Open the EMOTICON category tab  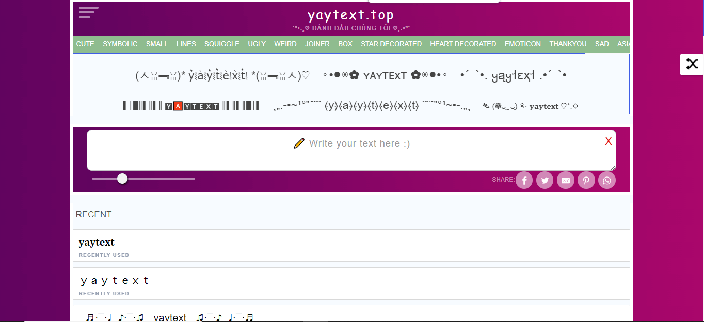pyautogui.click(x=522, y=44)
